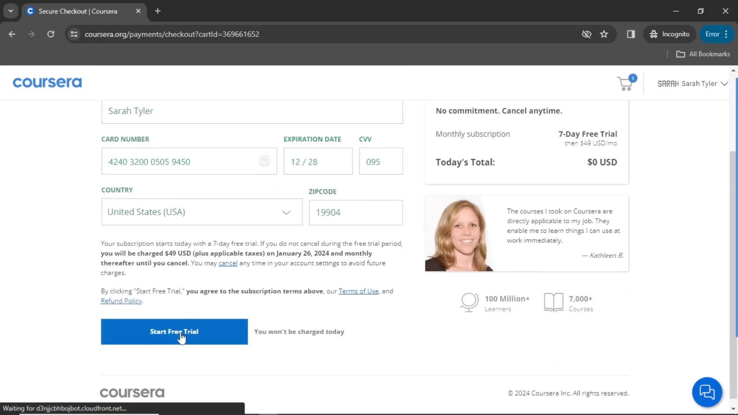Open the Terms of Use link
The image size is (738, 415).
click(358, 291)
